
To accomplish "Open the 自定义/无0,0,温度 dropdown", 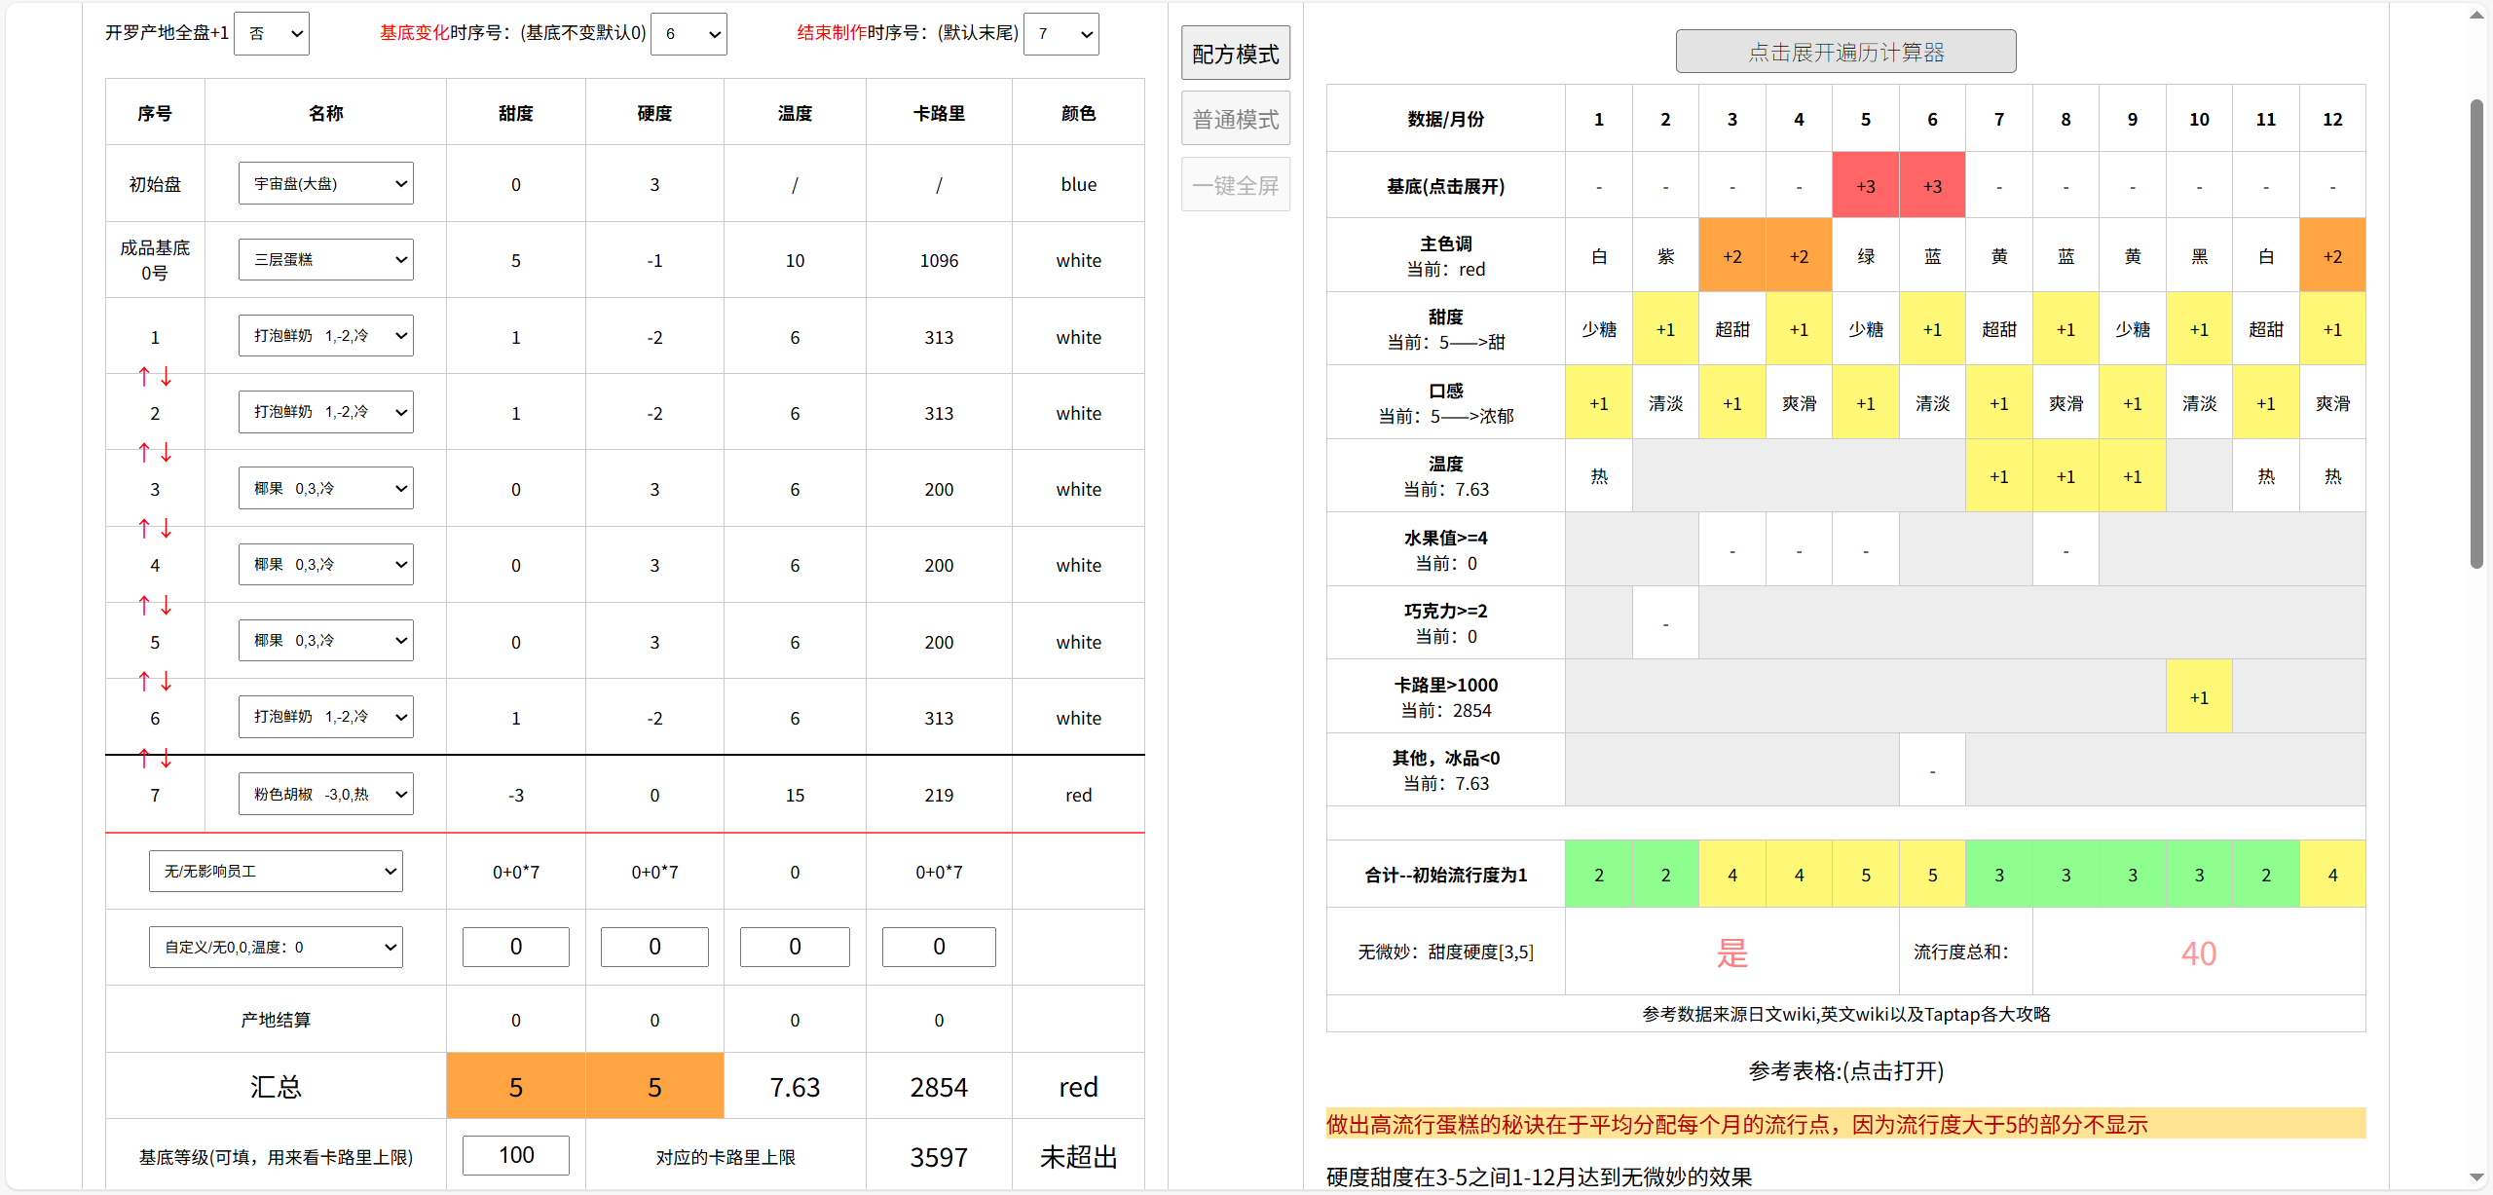I will [276, 947].
